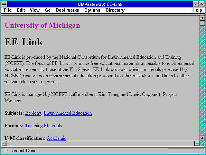This screenshot has height=155, width=206.
Task: Open the Teaching Materials format link
Action: 43,126
